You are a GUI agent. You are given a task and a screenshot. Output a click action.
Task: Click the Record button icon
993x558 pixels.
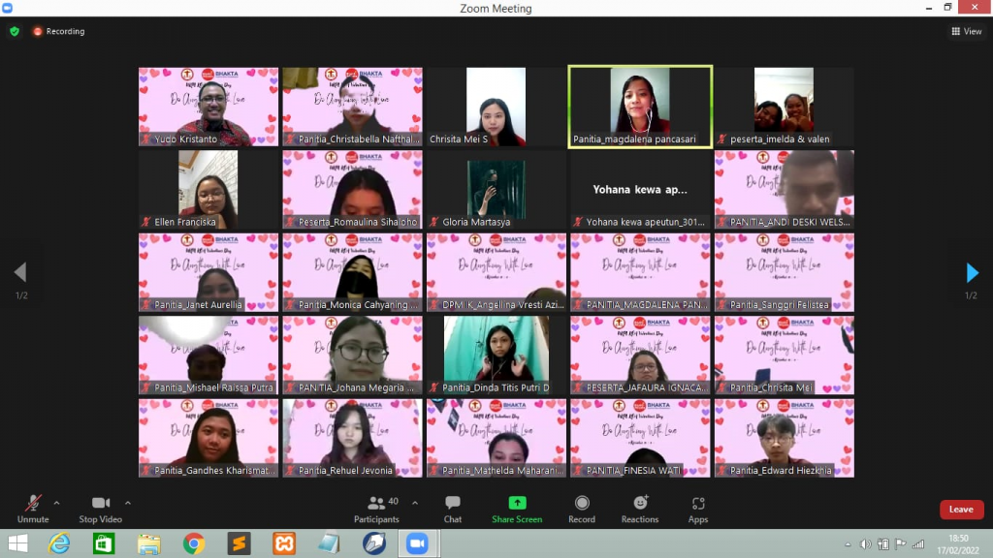click(582, 508)
